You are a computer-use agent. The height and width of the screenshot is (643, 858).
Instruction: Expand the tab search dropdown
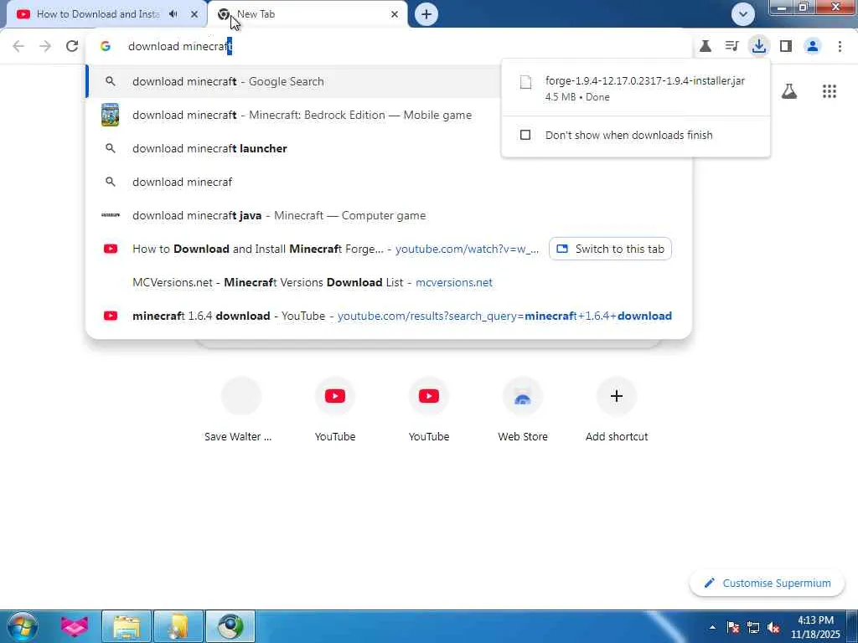(x=742, y=14)
